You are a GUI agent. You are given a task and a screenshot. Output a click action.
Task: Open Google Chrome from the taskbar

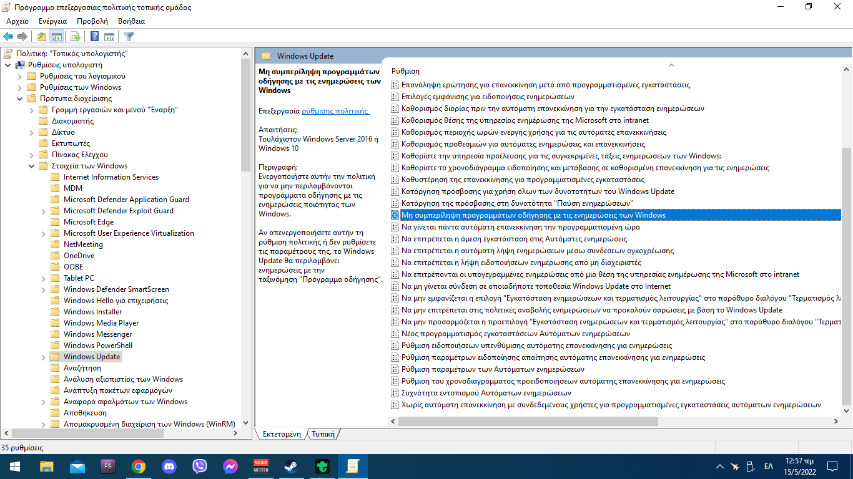click(139, 466)
